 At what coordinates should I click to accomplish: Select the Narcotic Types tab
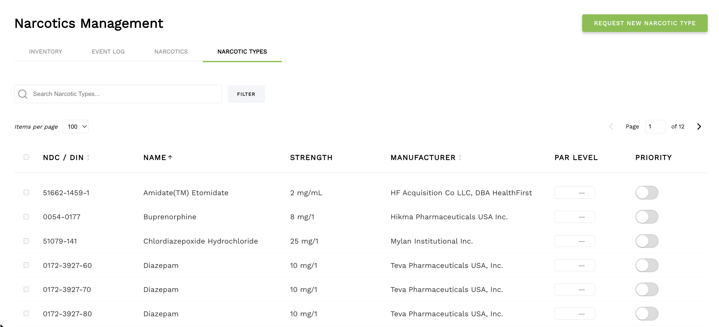coord(242,52)
